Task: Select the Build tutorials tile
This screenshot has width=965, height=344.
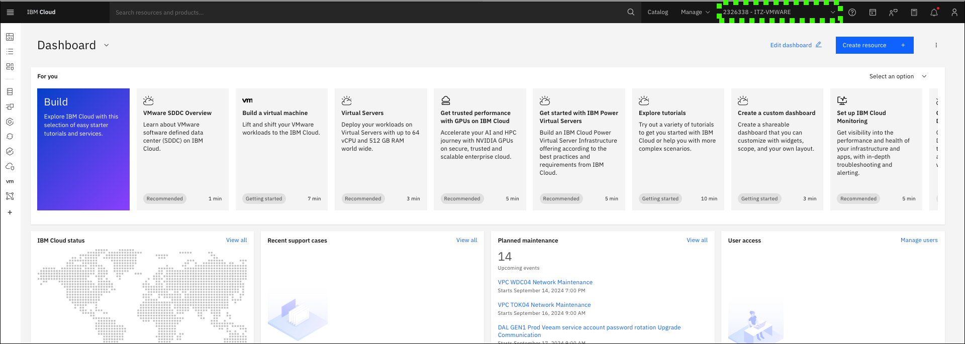Action: (83, 149)
